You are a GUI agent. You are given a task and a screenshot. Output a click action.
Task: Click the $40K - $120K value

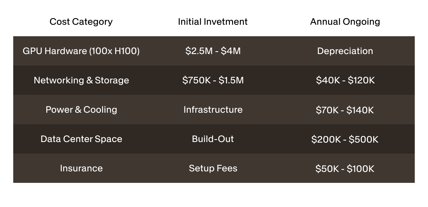[x=345, y=80]
